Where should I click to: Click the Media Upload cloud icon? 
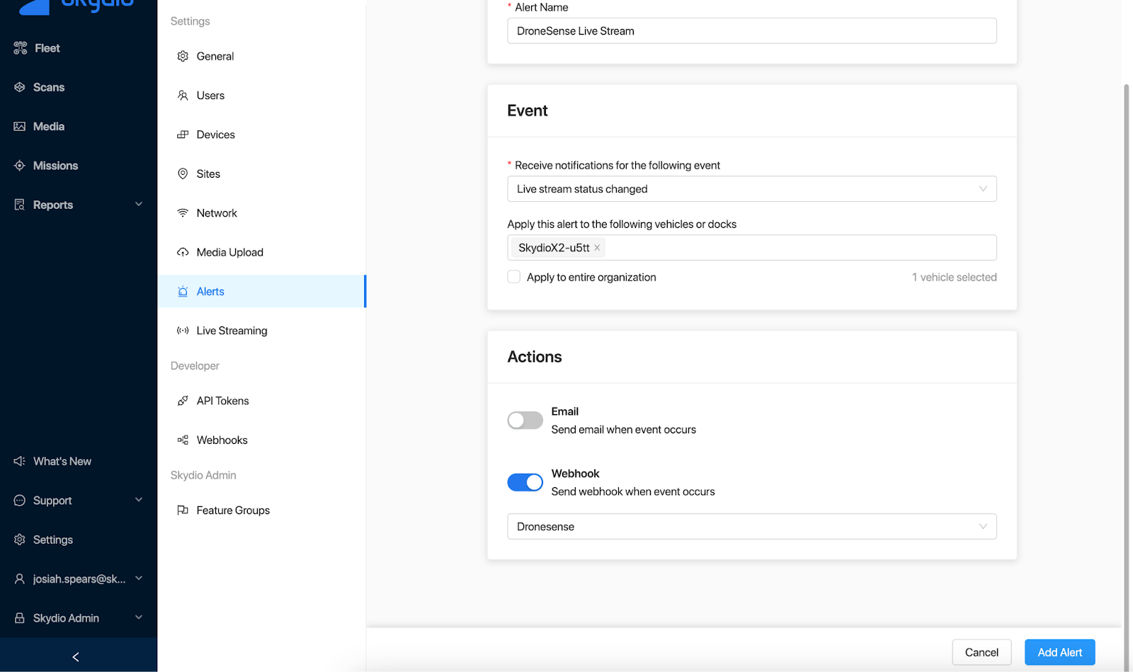pyautogui.click(x=183, y=252)
